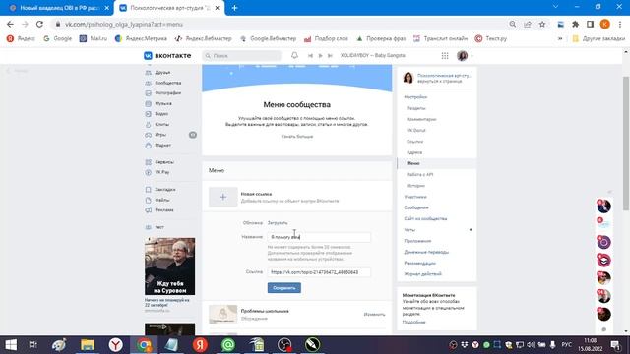Open Яндекс.Метрика bookmark
The height and width of the screenshot is (354, 630).
click(x=141, y=38)
